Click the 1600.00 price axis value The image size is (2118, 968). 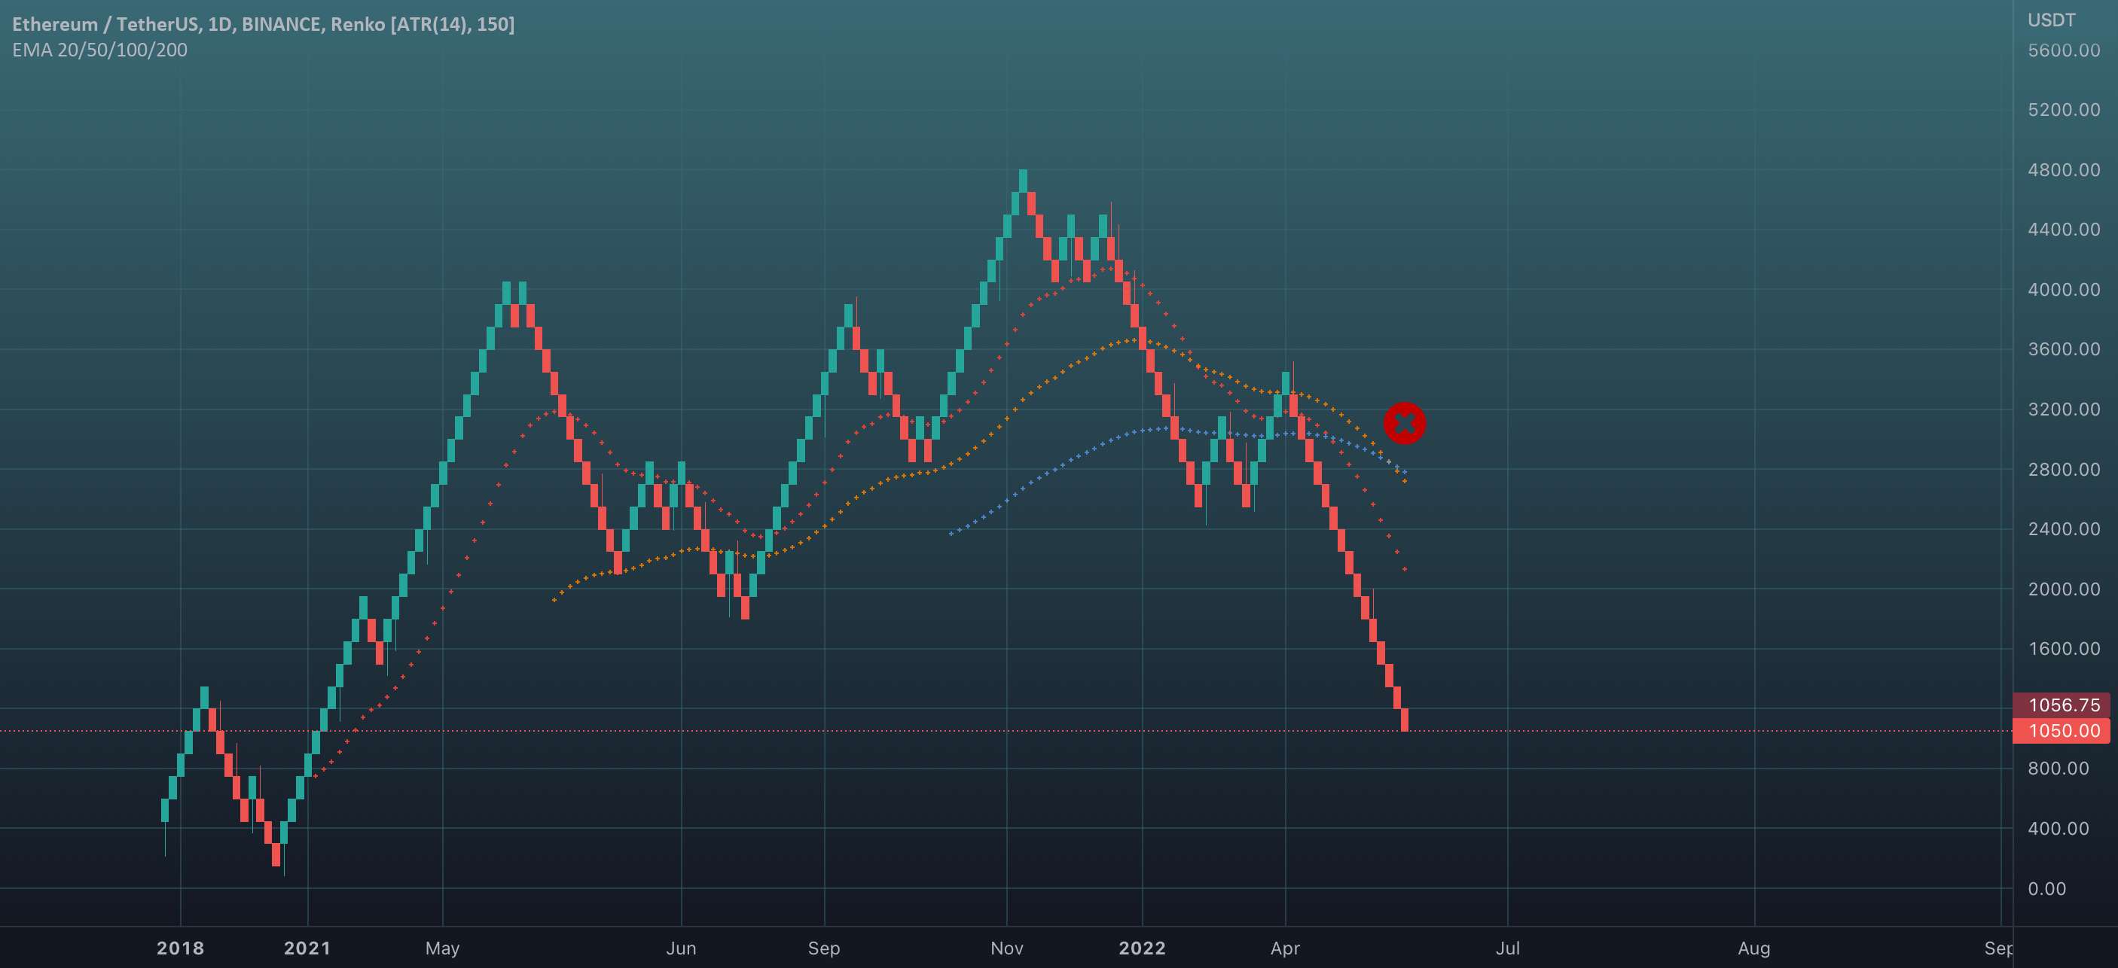point(2064,648)
